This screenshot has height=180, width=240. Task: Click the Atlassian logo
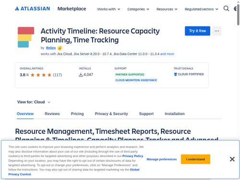[33, 9]
